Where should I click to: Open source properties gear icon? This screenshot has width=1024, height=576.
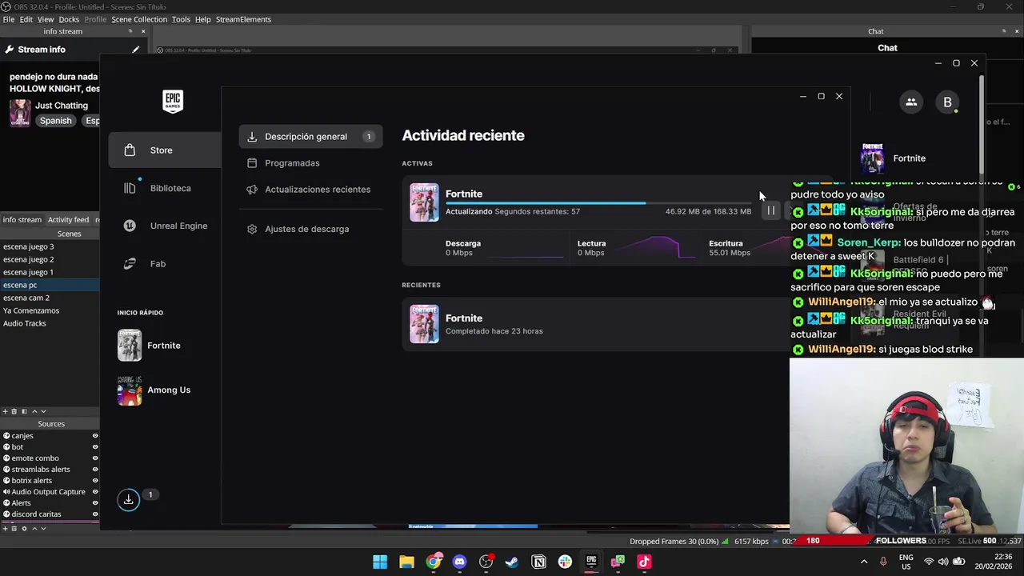(x=24, y=528)
